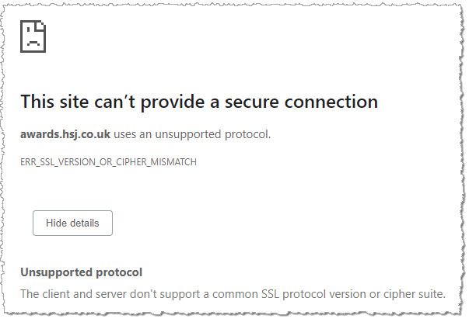This screenshot has height=322, width=469.
Task: Select the awards.hsj.co.uk domain name text
Action: coord(65,134)
